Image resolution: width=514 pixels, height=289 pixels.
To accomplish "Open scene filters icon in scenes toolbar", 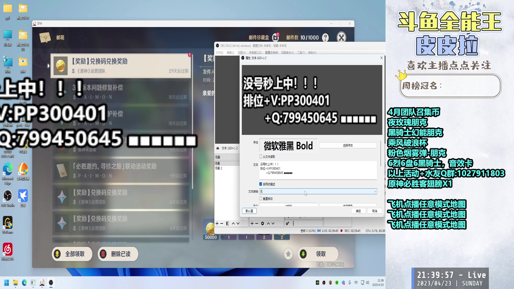I will point(228,223).
